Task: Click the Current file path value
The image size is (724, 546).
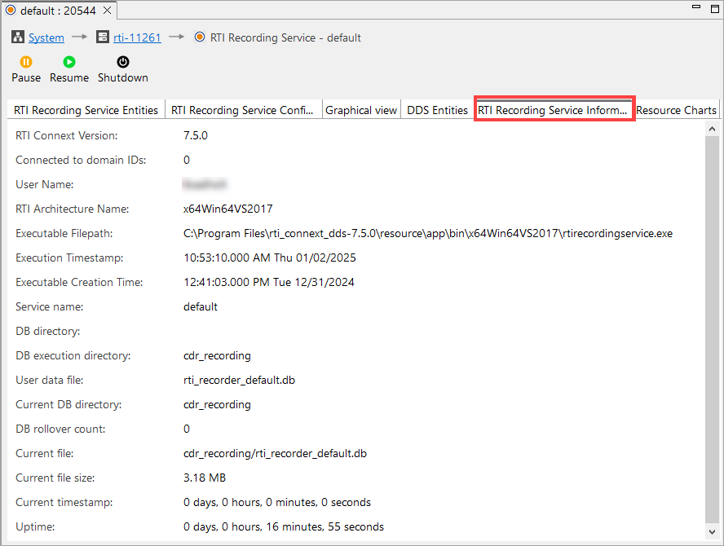Action: tap(276, 454)
